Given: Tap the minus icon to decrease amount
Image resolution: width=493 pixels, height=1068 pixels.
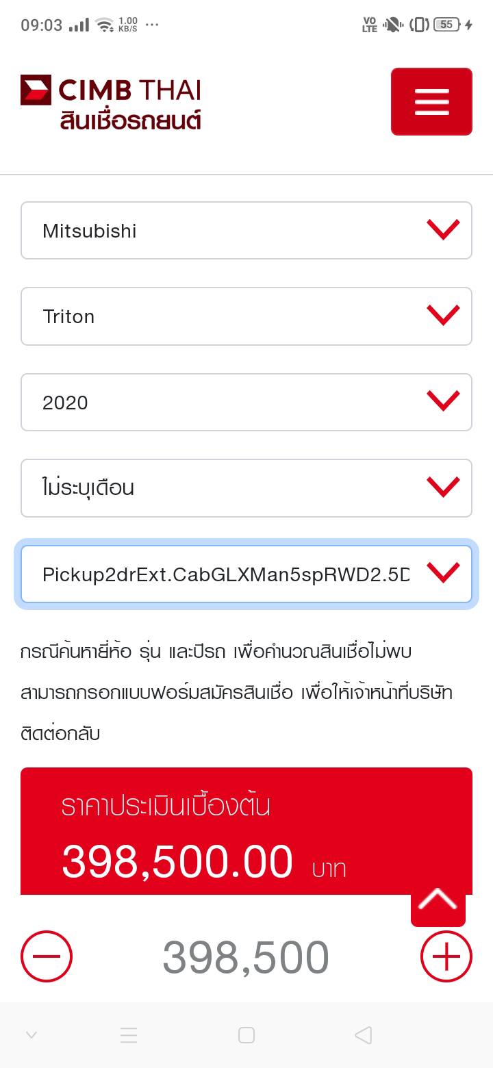Looking at the screenshot, I should point(47,956).
